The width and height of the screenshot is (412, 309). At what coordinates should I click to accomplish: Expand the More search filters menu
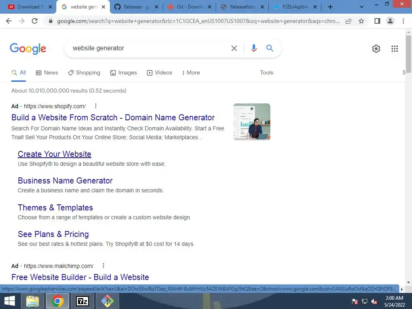pyautogui.click(x=191, y=73)
